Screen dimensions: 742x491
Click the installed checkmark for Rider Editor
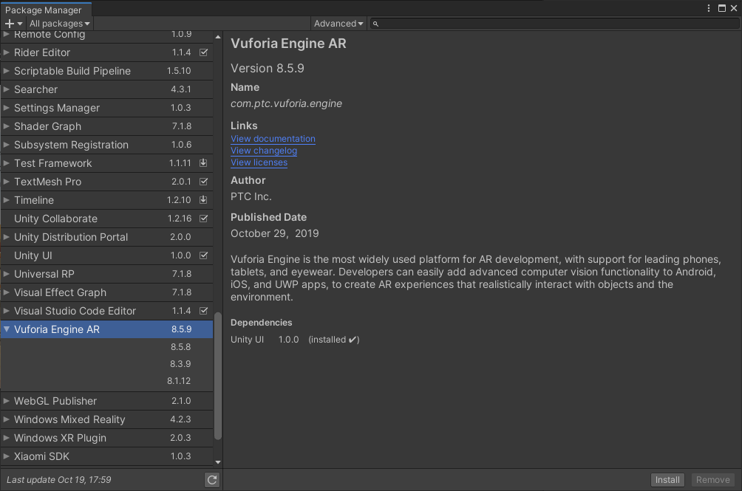203,52
